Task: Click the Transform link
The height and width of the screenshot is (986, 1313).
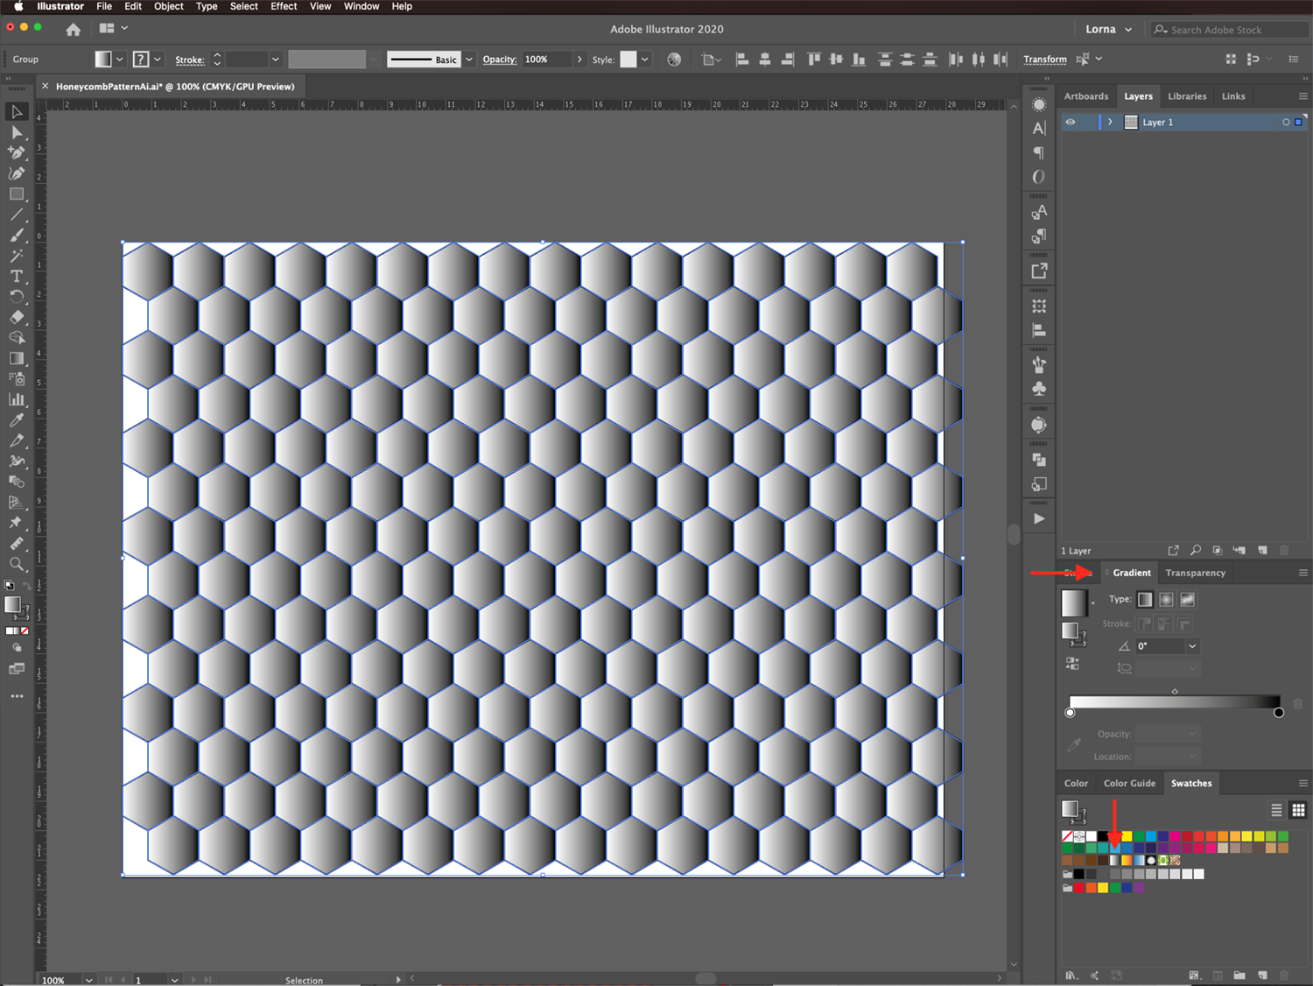Action: [x=1045, y=60]
